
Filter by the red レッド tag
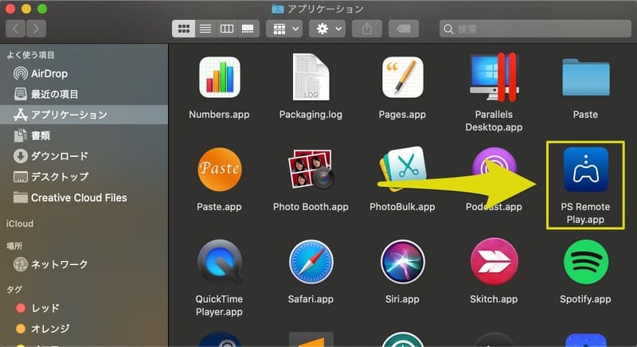point(45,308)
